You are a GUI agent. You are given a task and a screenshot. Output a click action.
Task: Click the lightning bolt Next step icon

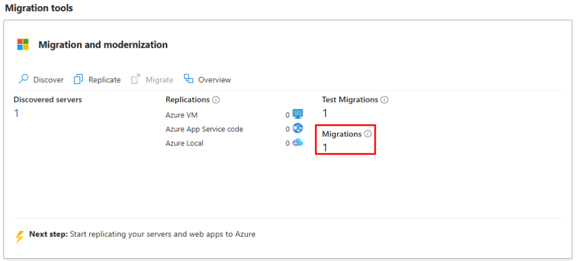click(20, 236)
